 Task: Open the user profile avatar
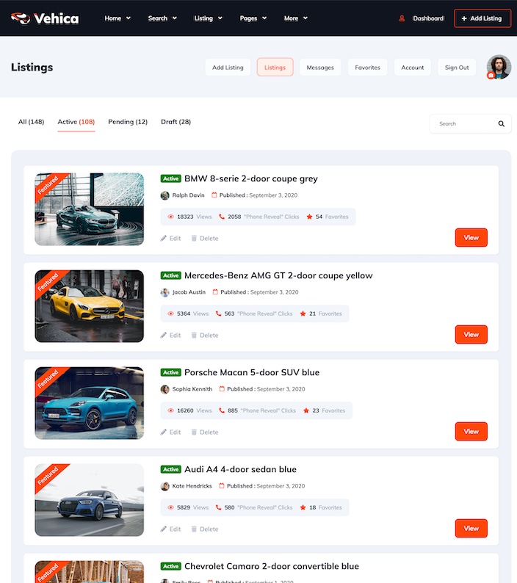499,67
